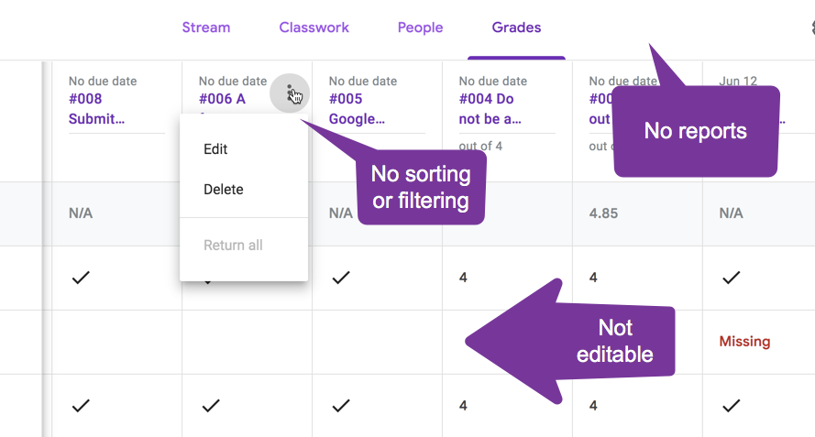Screen dimensions: 815x437
Task: Click the Missing grade cell
Action: (x=744, y=342)
